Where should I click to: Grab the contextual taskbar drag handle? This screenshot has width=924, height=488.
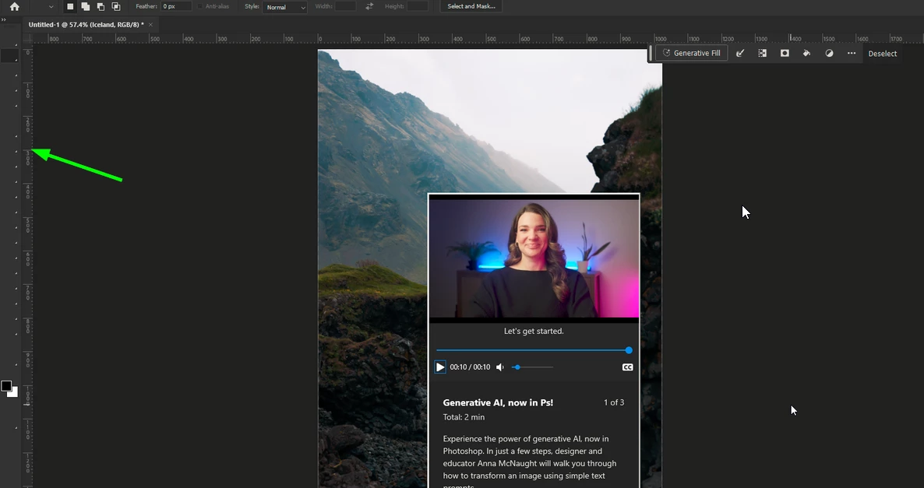pyautogui.click(x=651, y=53)
